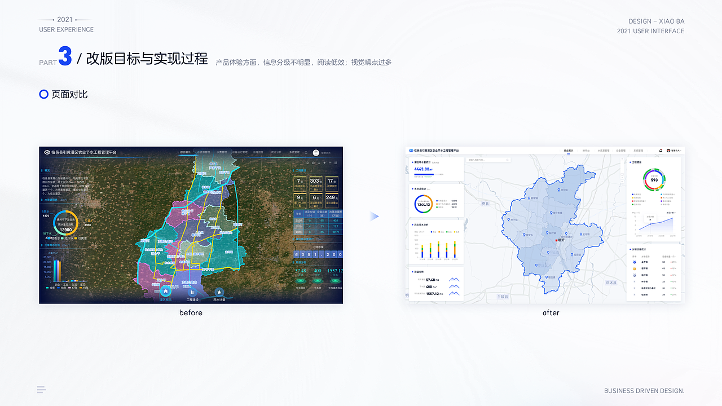722x406 pixels.
Task: Select 系统管理 tab in after dashboard
Action: 638,151
